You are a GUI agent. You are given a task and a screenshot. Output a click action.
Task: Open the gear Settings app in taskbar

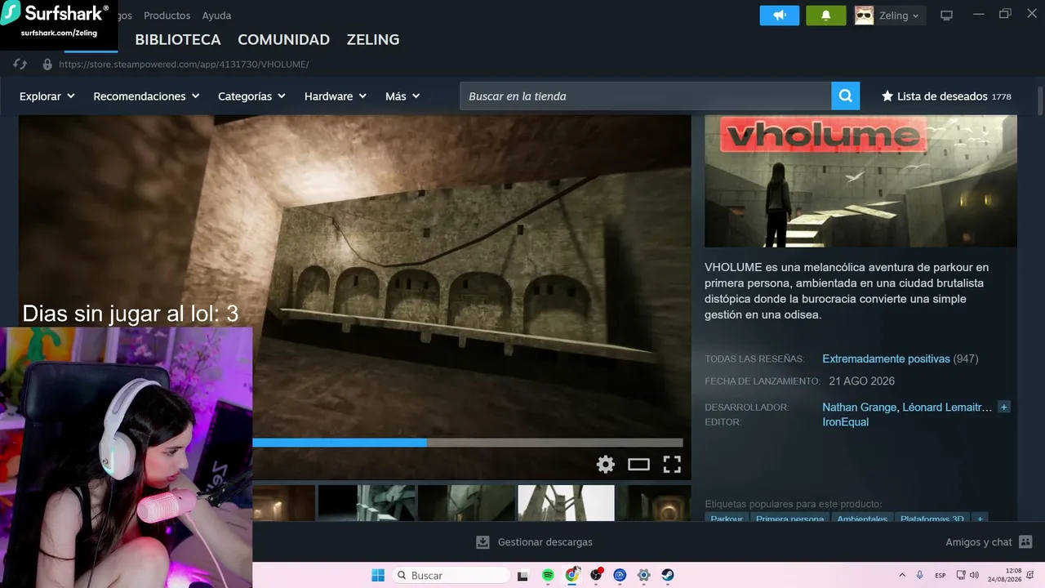point(643,575)
